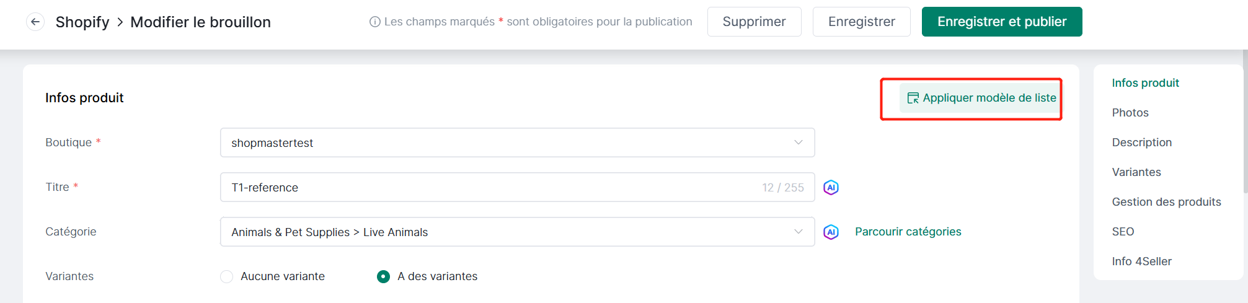Click the list template icon beside Appliquer

tap(913, 98)
